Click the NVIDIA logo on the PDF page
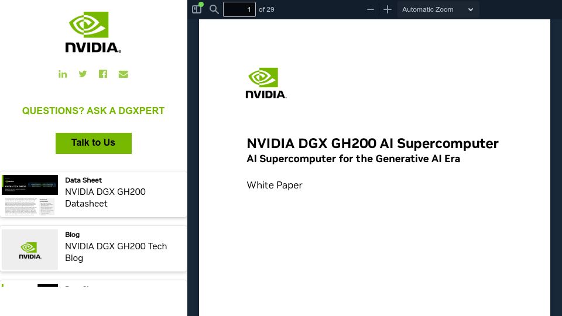Image resolution: width=562 pixels, height=316 pixels. coord(266,83)
